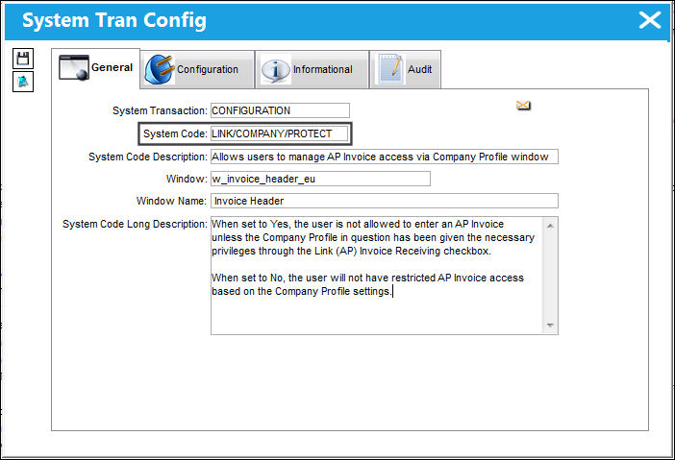Switch to the Informational tab
Screen dimensions: 675x460
pos(312,69)
